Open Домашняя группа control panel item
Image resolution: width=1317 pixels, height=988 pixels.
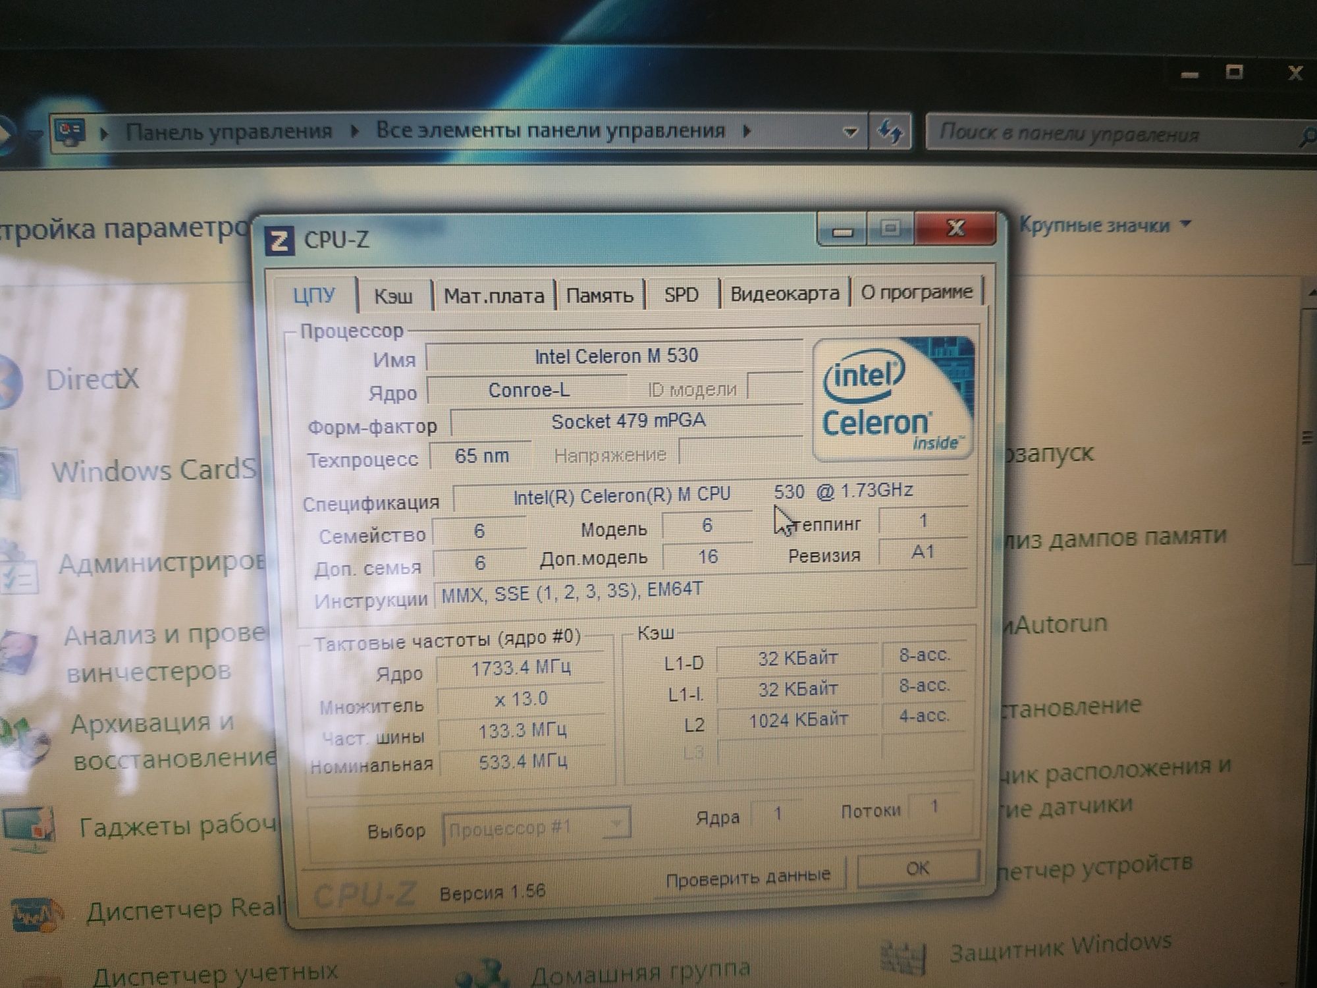(640, 971)
